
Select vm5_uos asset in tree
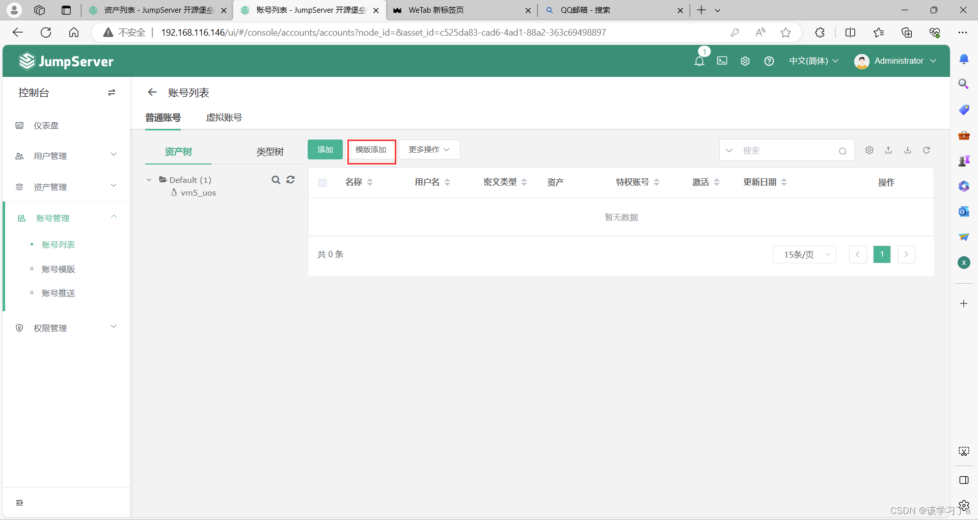pos(198,193)
